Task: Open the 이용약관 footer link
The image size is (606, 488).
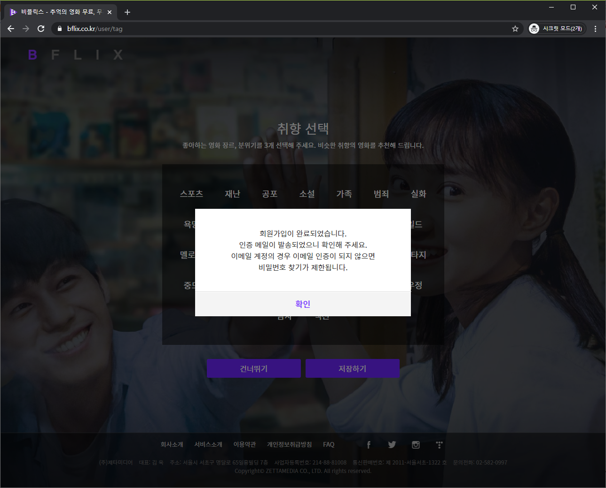Action: pos(244,444)
